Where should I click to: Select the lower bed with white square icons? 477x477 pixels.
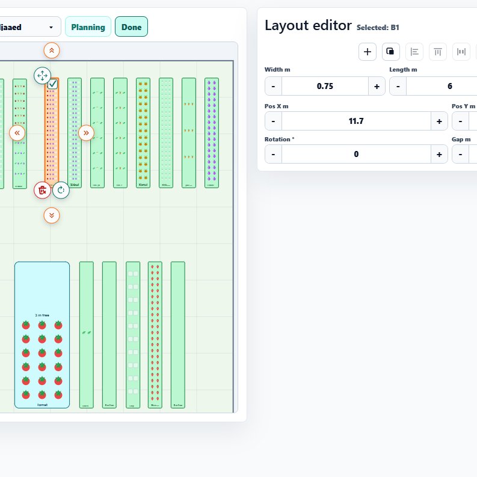(133, 334)
